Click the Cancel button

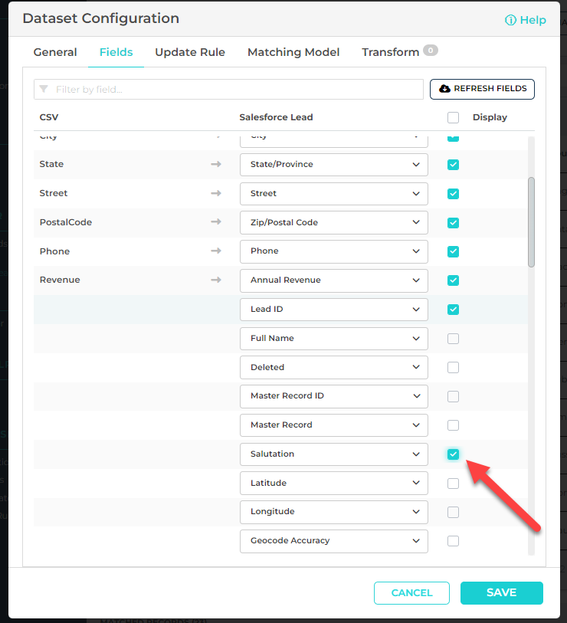(x=411, y=592)
